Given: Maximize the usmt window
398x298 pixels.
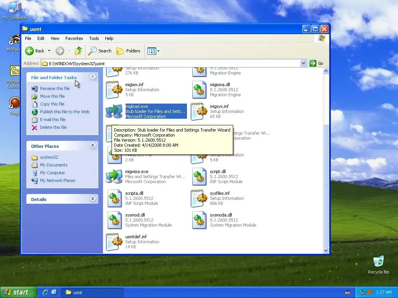Looking at the screenshot, I should pos(315,29).
